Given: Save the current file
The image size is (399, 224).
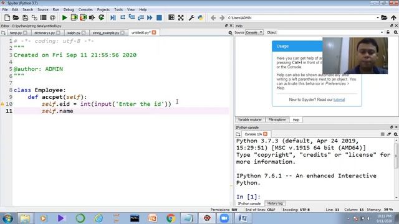Looking at the screenshot, I should click(x=25, y=17).
